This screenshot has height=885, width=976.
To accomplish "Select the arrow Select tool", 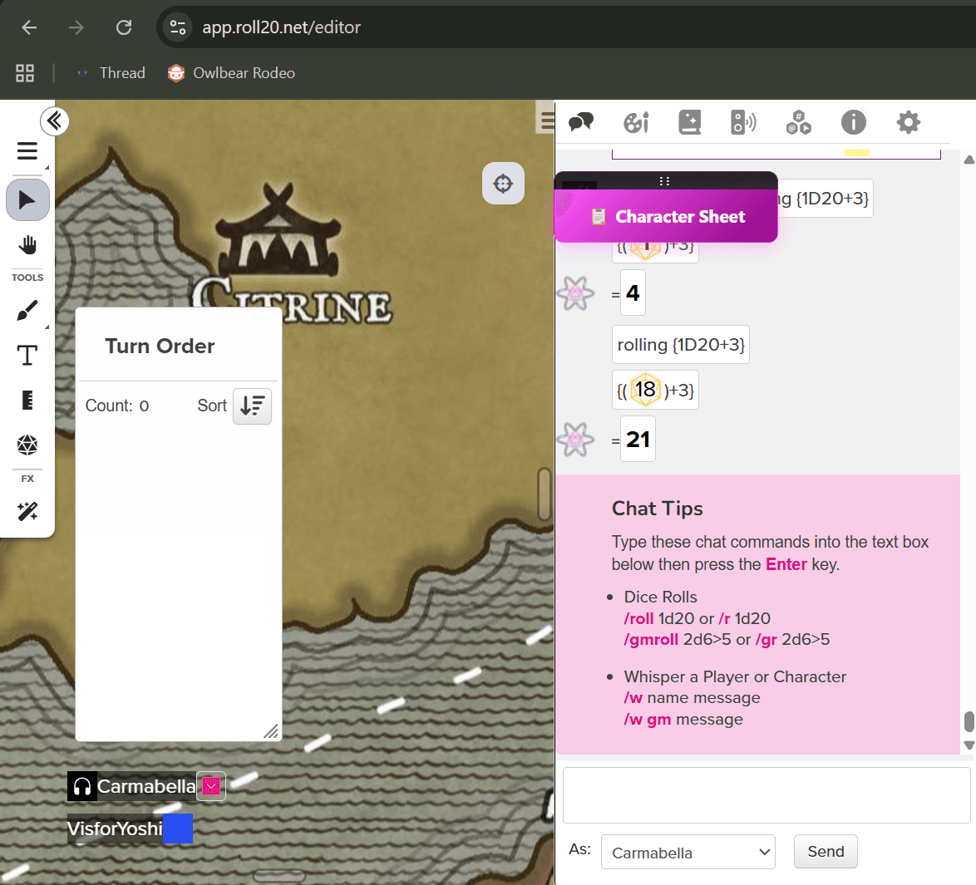I will pyautogui.click(x=27, y=199).
